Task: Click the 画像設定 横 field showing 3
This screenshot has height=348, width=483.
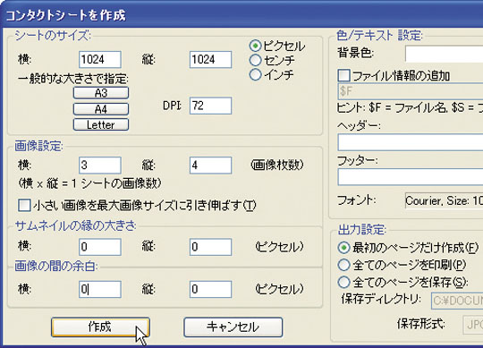Action: pyautogui.click(x=100, y=166)
